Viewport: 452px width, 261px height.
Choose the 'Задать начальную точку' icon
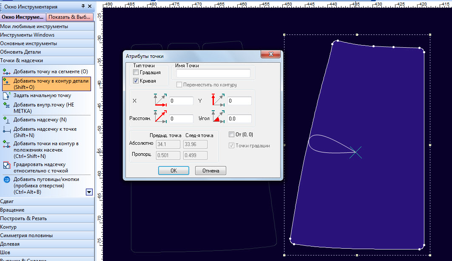[x=6, y=95]
